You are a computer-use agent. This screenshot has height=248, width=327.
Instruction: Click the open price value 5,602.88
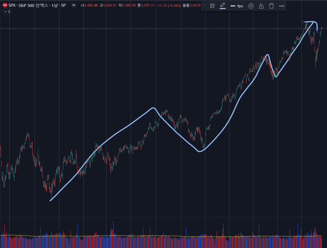[91, 5]
